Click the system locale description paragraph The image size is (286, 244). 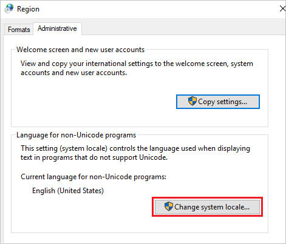point(135,153)
